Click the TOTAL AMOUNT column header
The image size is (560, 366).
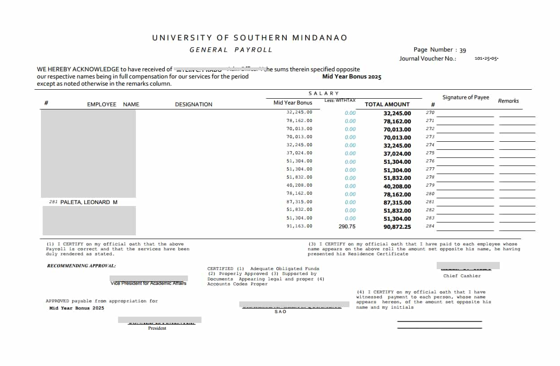click(x=387, y=105)
